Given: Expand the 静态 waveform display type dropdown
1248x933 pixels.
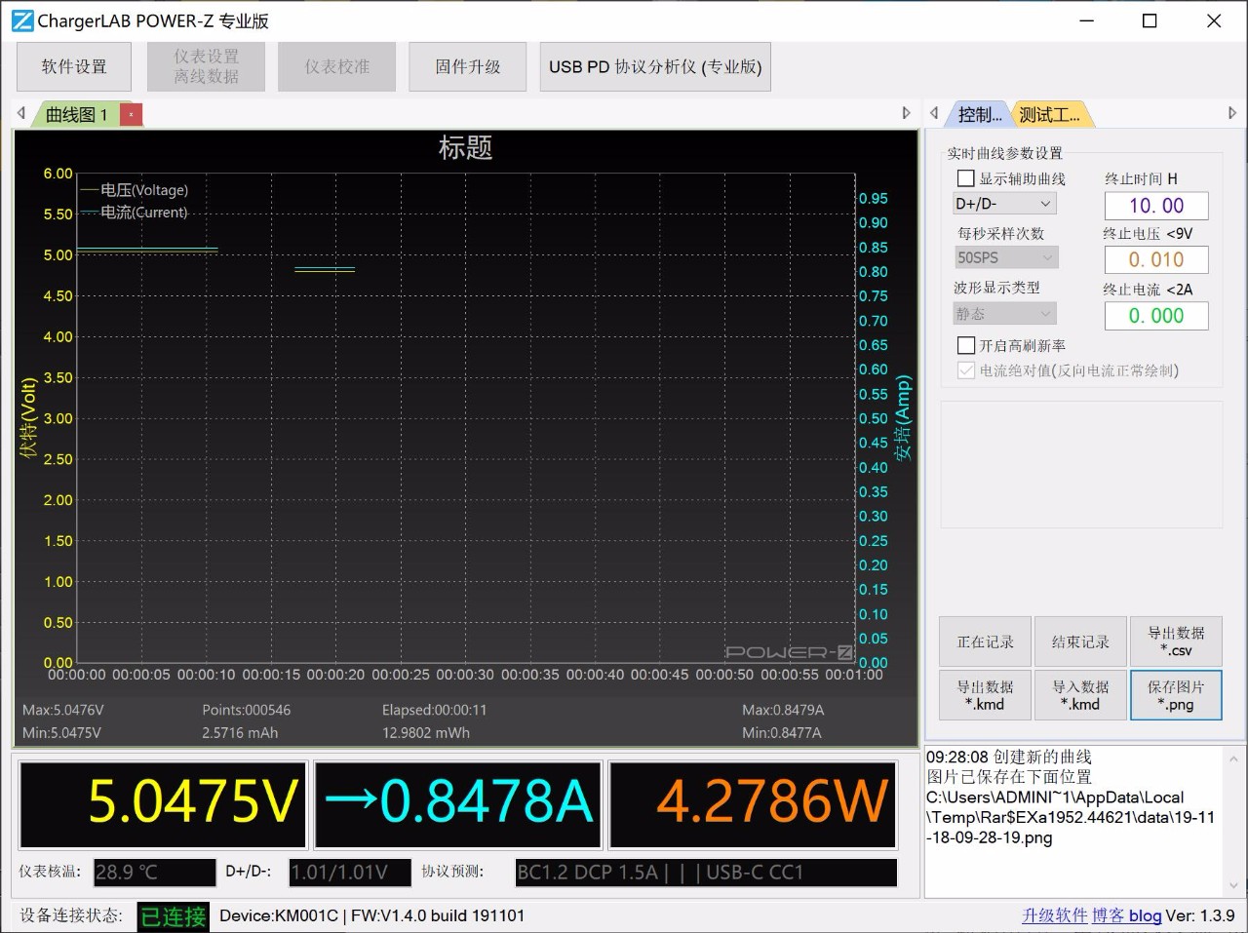Looking at the screenshot, I should pyautogui.click(x=1005, y=314).
